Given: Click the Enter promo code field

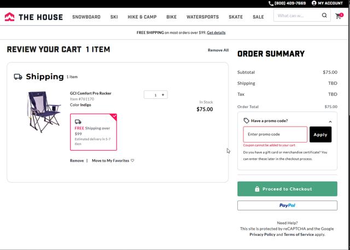Looking at the screenshot, I should pyautogui.click(x=275, y=134).
